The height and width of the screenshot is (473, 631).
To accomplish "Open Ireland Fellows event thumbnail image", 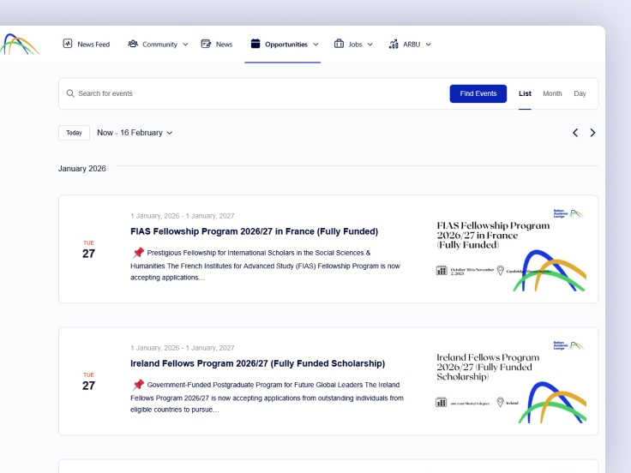I will (510, 381).
